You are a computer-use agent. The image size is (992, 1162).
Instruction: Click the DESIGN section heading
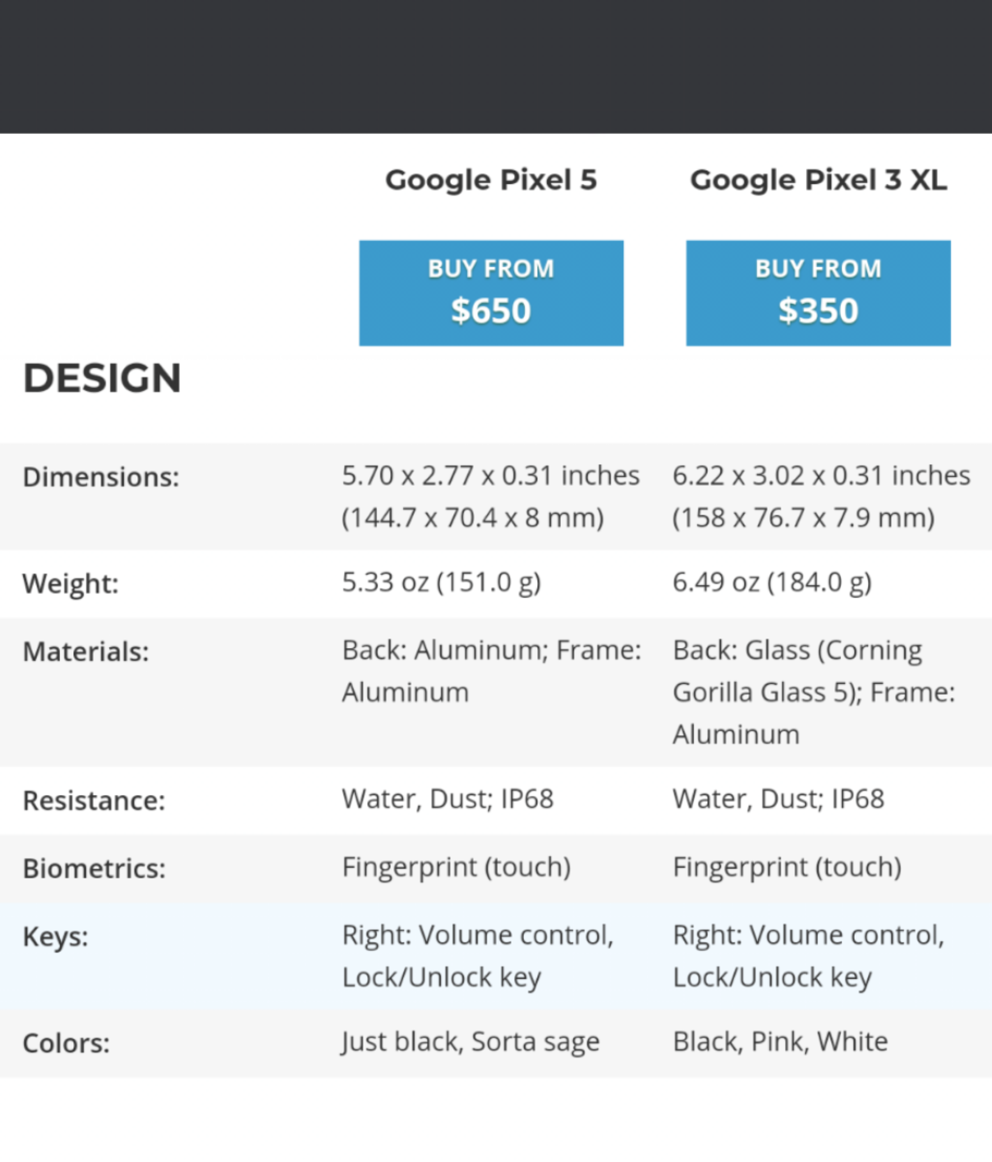(102, 378)
